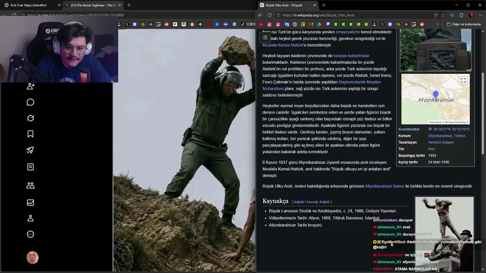Image resolution: width=486 pixels, height=273 pixels.
Task: Open the YouTube bookmark in Wikipedia window
Action: (x=261, y=24)
